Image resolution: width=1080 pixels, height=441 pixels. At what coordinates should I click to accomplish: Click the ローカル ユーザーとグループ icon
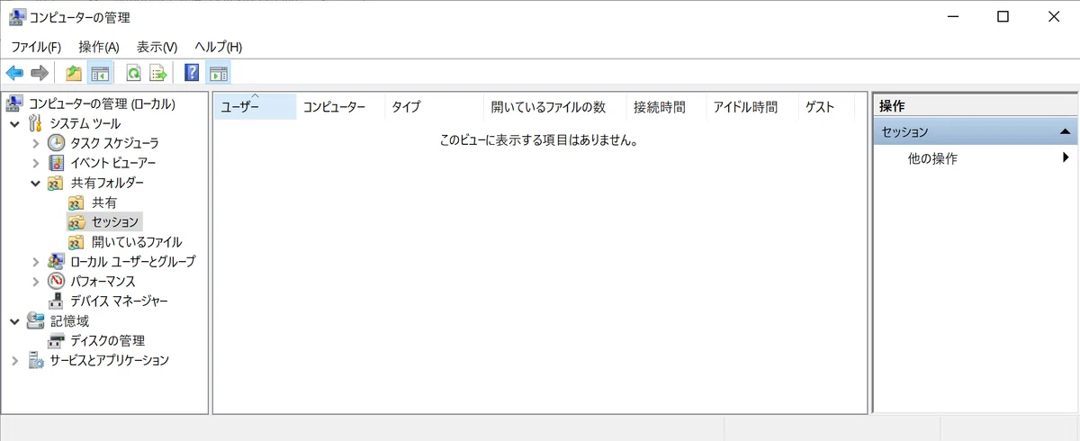[56, 262]
